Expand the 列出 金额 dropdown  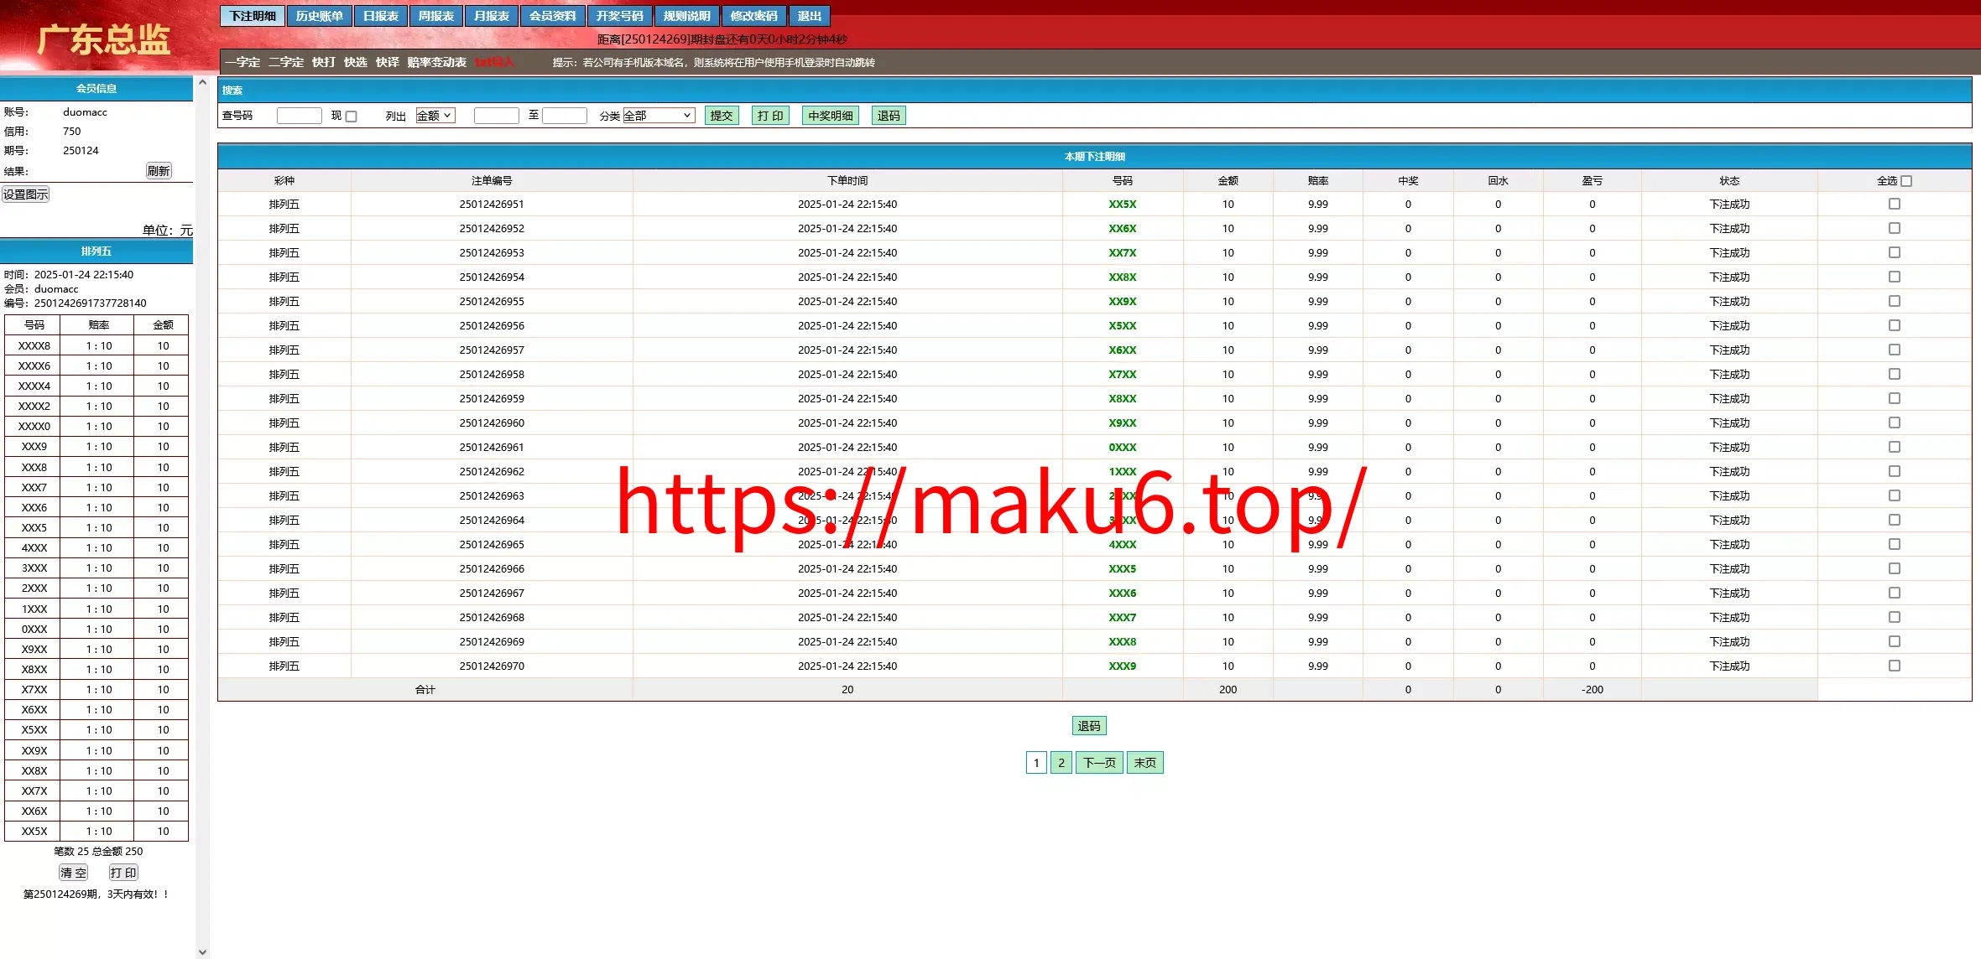[x=435, y=116]
